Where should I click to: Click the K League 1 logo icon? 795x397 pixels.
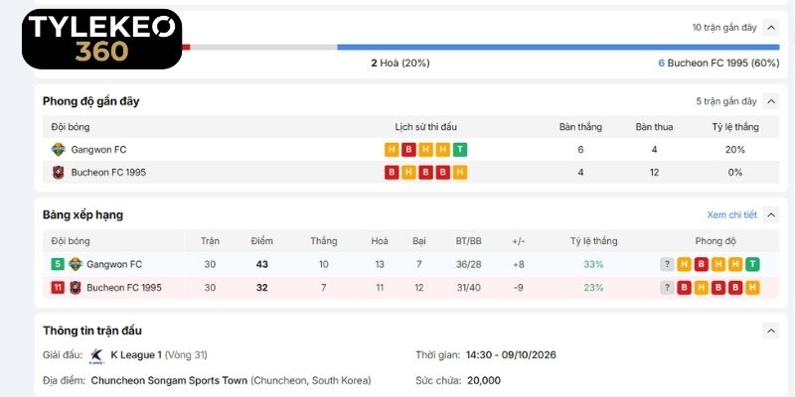96,355
